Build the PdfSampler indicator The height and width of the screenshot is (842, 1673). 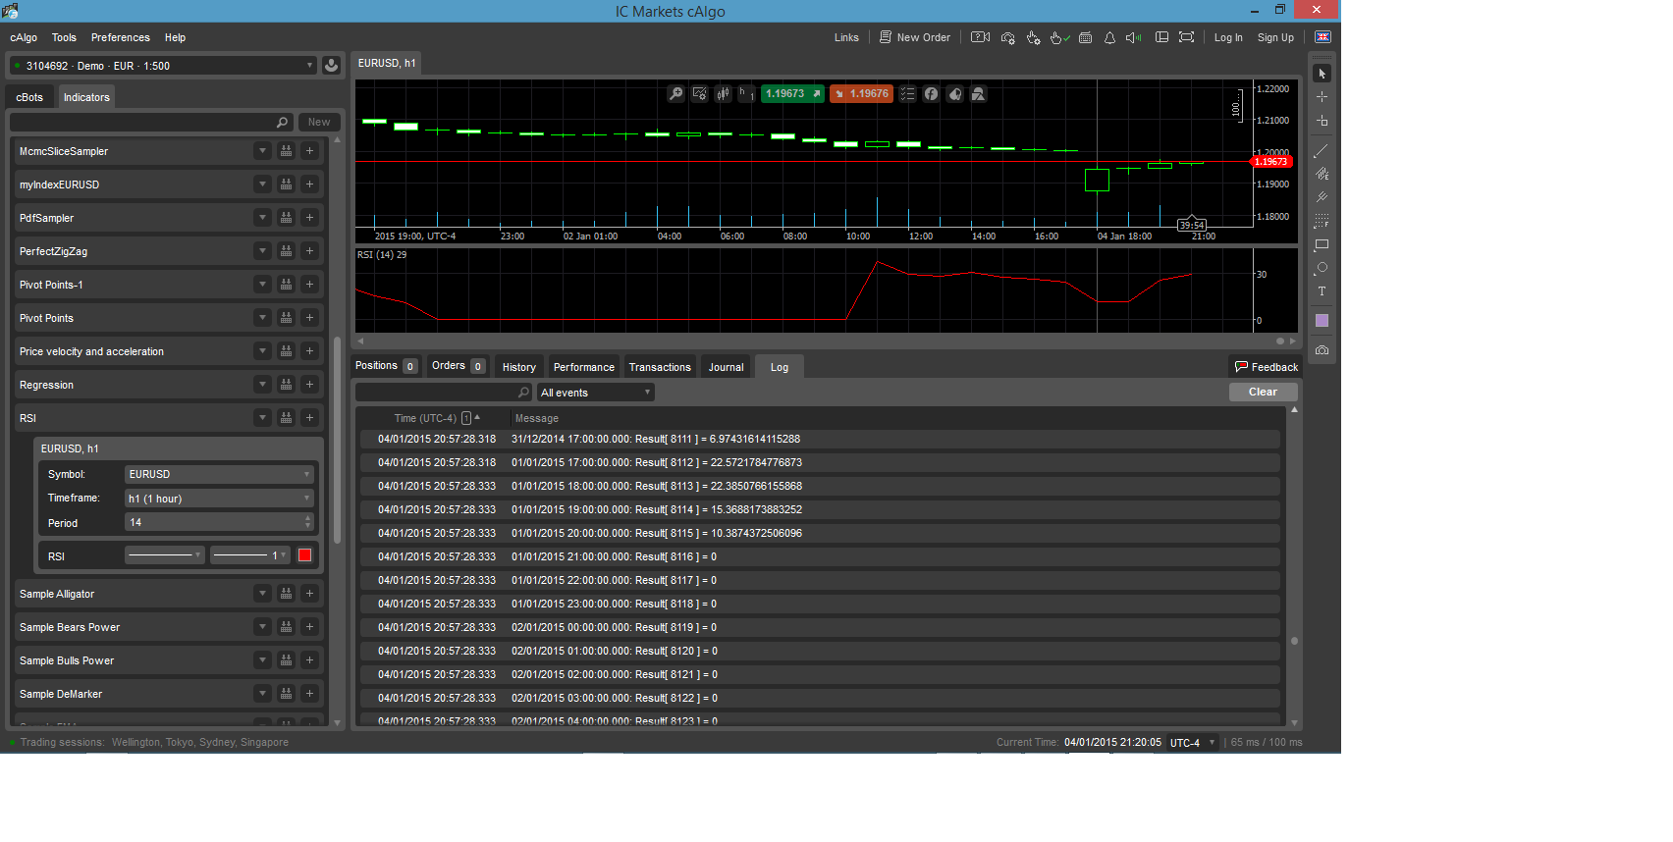286,218
